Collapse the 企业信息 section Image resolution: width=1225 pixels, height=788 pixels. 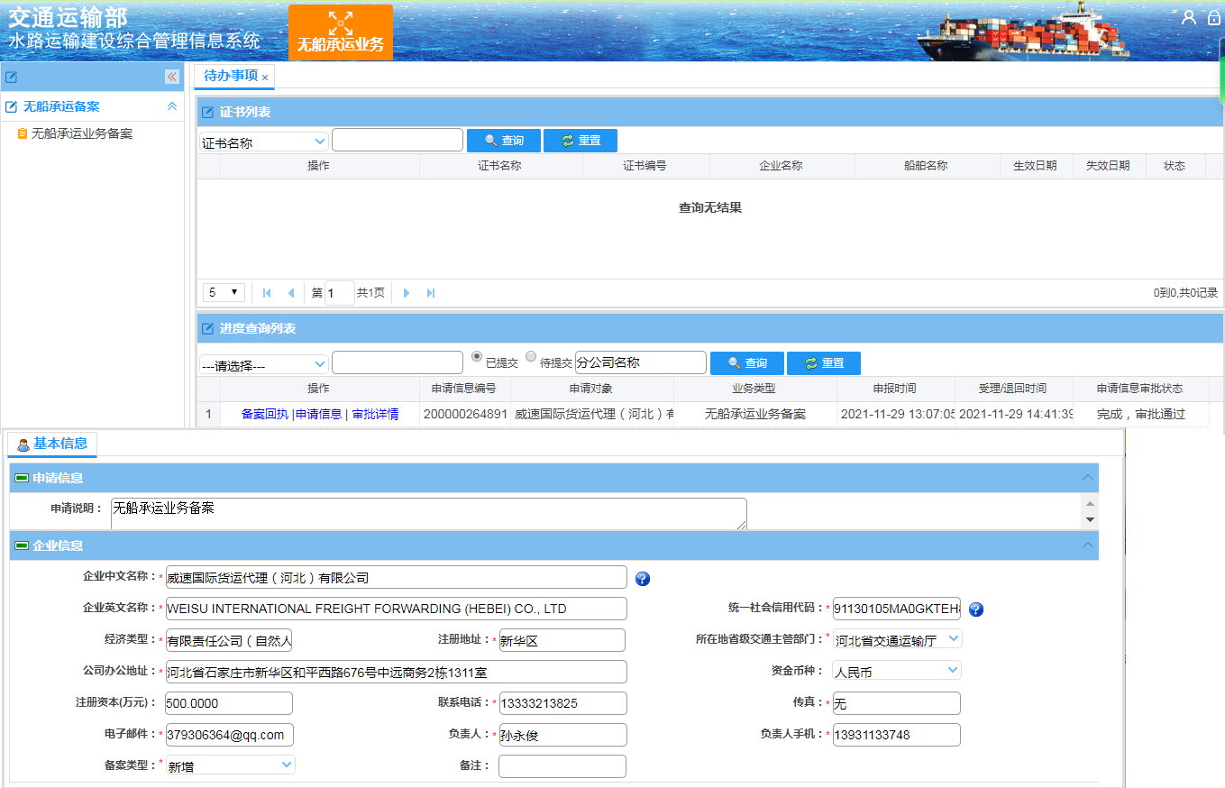click(x=1088, y=545)
